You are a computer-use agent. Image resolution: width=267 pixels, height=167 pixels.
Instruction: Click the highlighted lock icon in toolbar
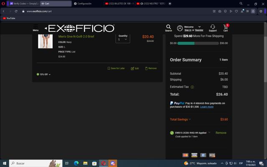point(253,11)
